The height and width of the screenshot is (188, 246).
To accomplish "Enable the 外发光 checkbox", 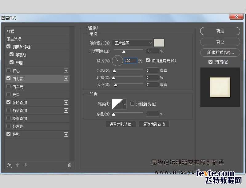I will [9, 126].
